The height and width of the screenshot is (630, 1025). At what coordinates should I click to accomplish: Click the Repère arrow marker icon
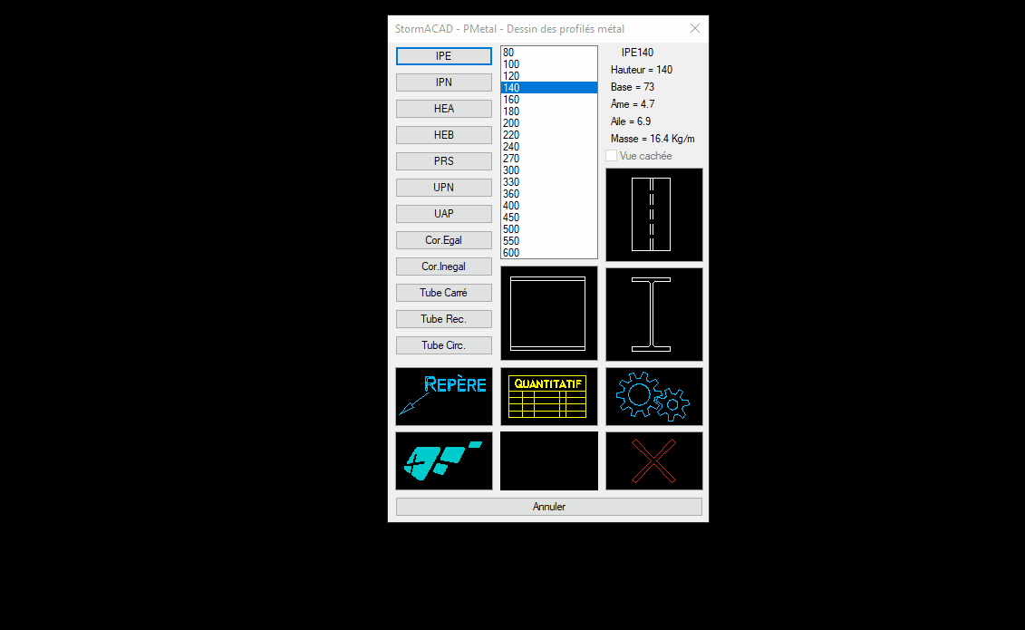[x=444, y=396]
